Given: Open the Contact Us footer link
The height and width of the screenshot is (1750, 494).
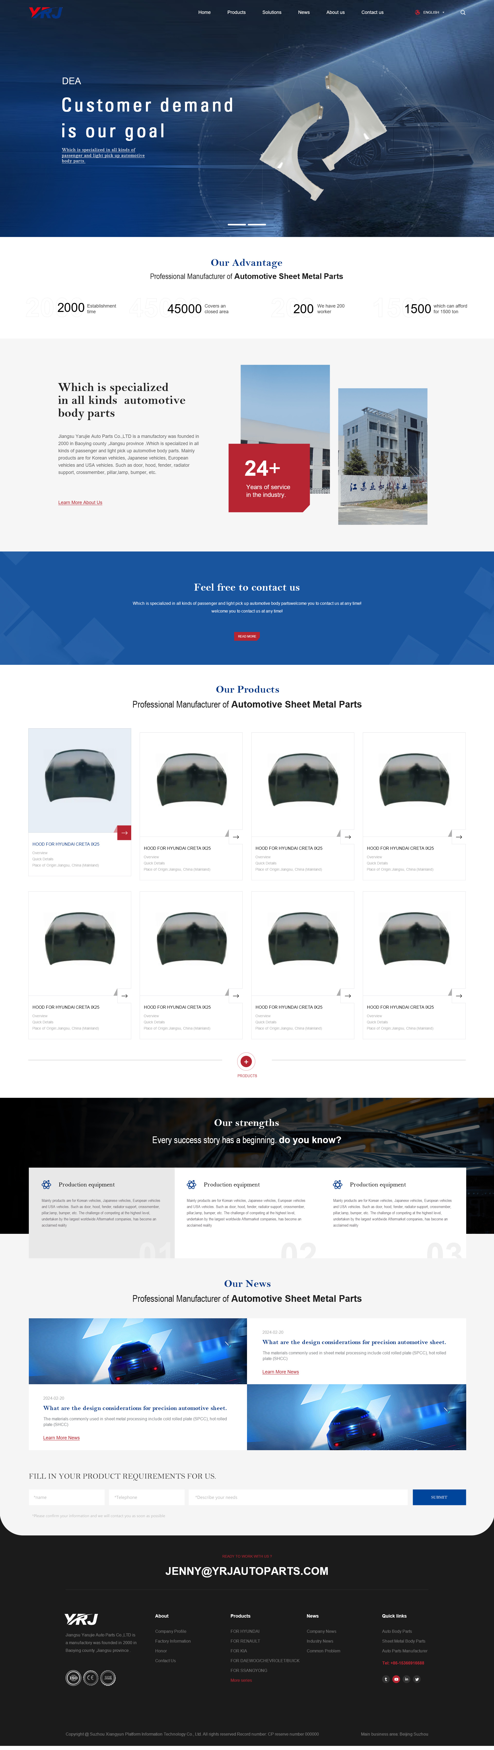Looking at the screenshot, I should pyautogui.click(x=166, y=1660).
